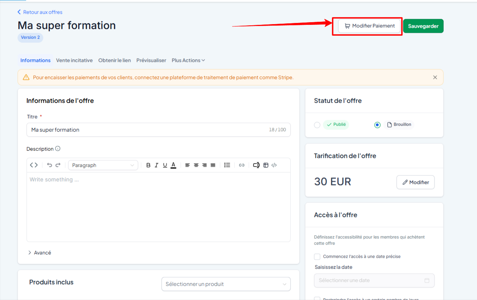Click into the description text area
477x300 pixels.
tap(158, 207)
